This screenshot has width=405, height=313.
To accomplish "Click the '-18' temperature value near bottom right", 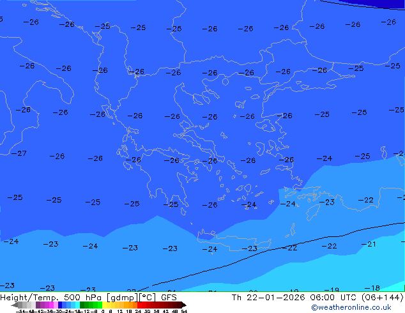I will pyautogui.click(x=372, y=287).
